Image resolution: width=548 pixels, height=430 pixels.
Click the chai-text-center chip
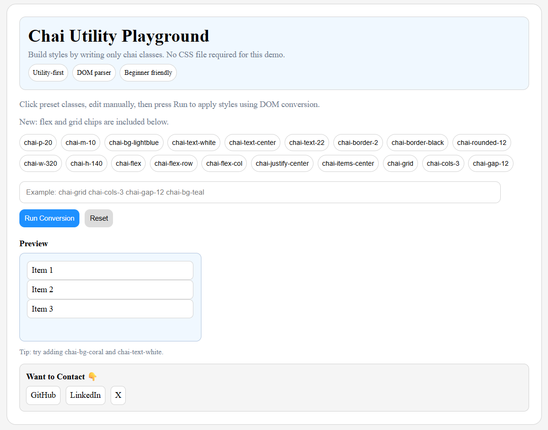pos(252,143)
